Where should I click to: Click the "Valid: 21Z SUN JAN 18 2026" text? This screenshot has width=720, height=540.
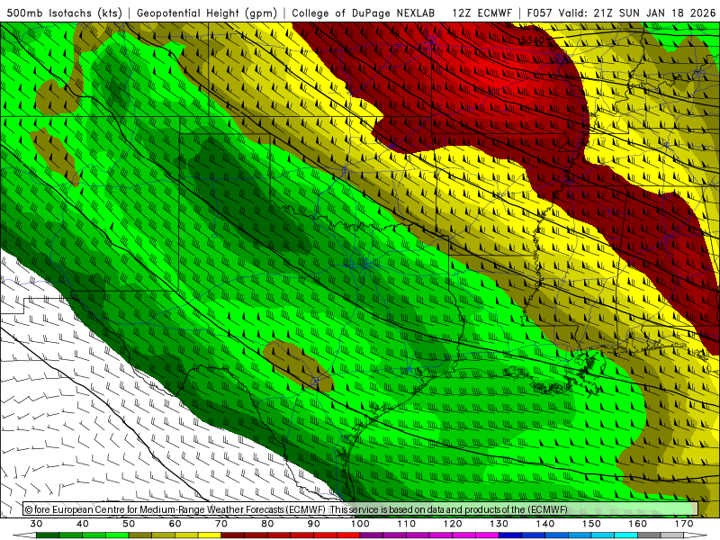(x=637, y=13)
